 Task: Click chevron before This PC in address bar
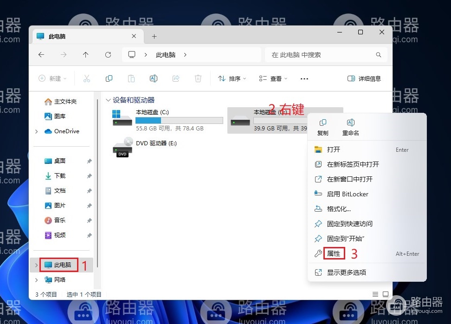(x=146, y=55)
